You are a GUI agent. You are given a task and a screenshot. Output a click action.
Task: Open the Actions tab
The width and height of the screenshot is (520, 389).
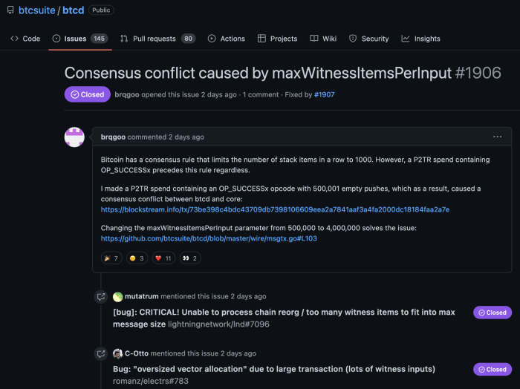tap(226, 39)
